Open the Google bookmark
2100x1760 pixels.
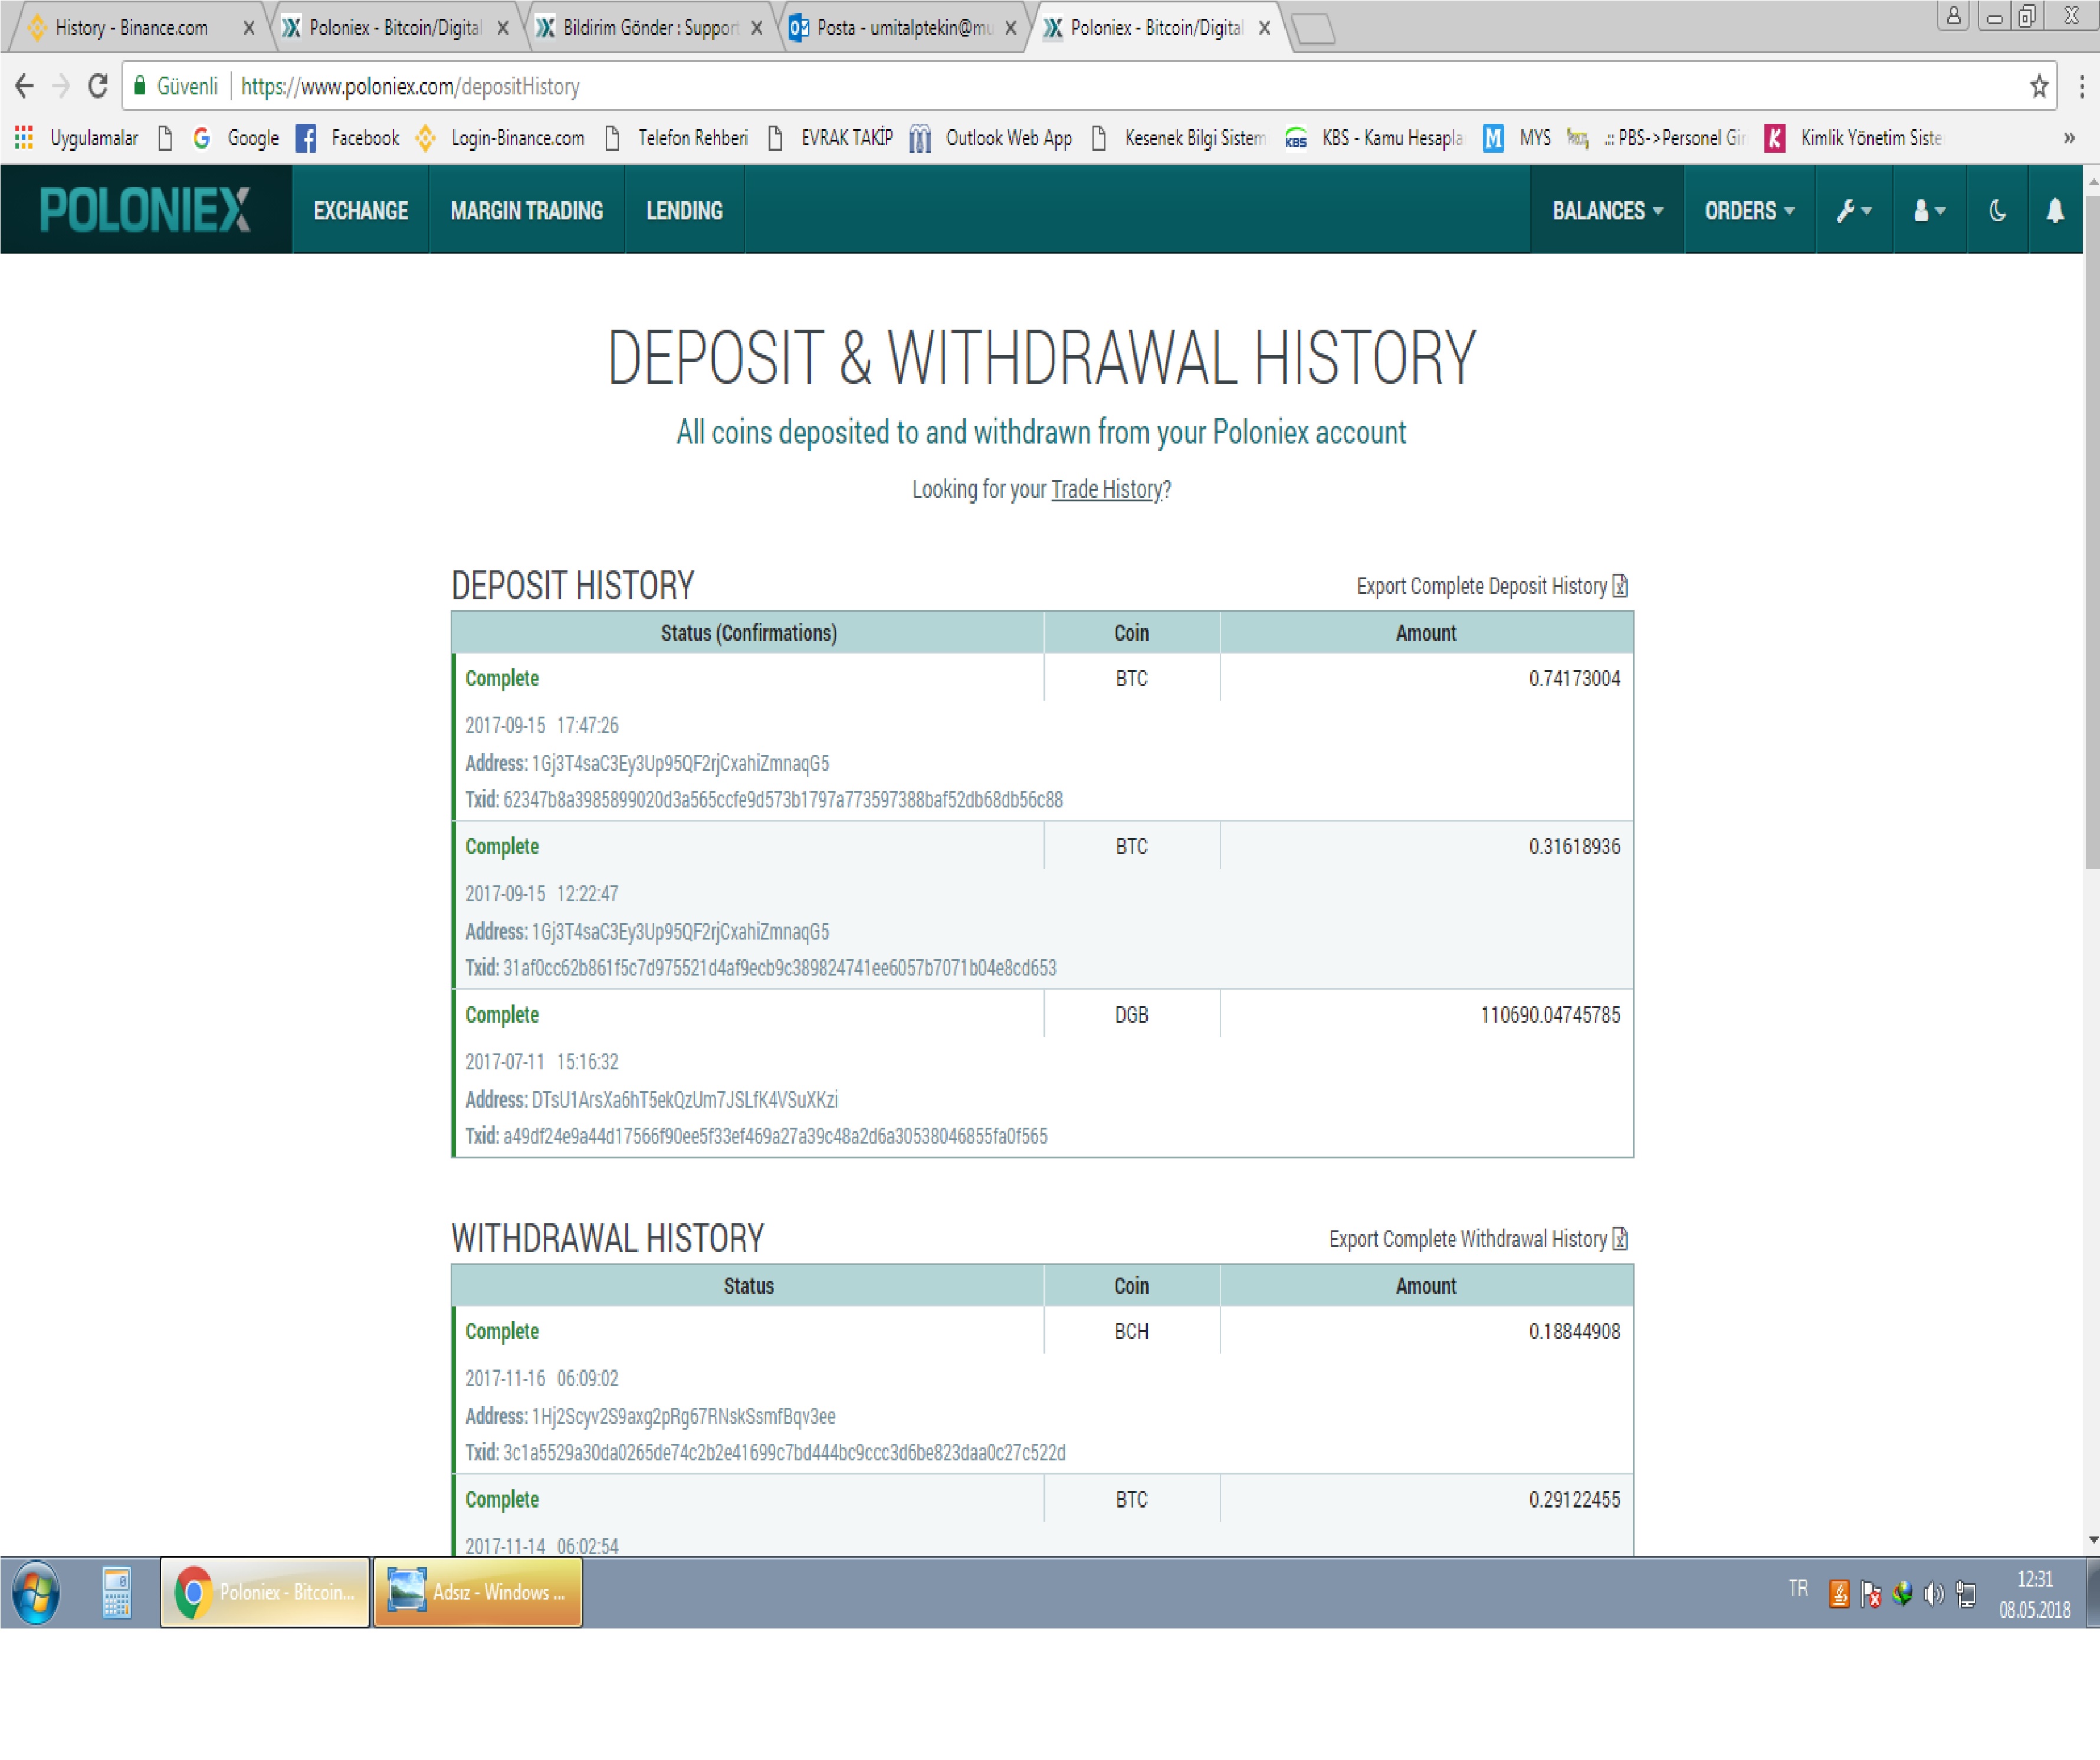pyautogui.click(x=237, y=138)
